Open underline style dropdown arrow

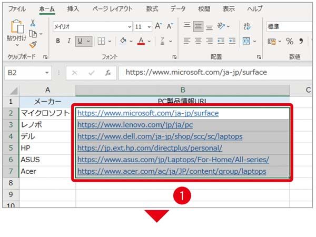click(88, 41)
